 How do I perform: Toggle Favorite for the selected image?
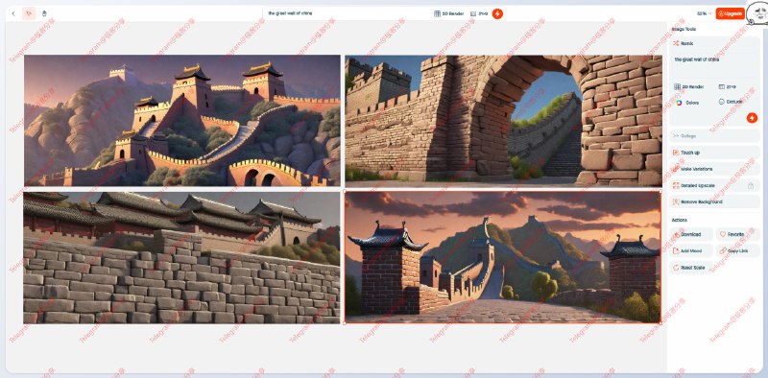(737, 234)
